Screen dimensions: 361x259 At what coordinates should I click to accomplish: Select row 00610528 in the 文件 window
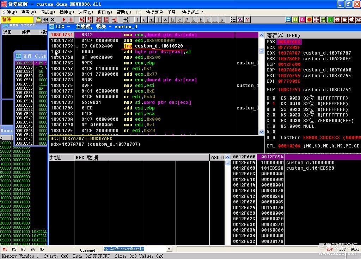(x=31, y=63)
